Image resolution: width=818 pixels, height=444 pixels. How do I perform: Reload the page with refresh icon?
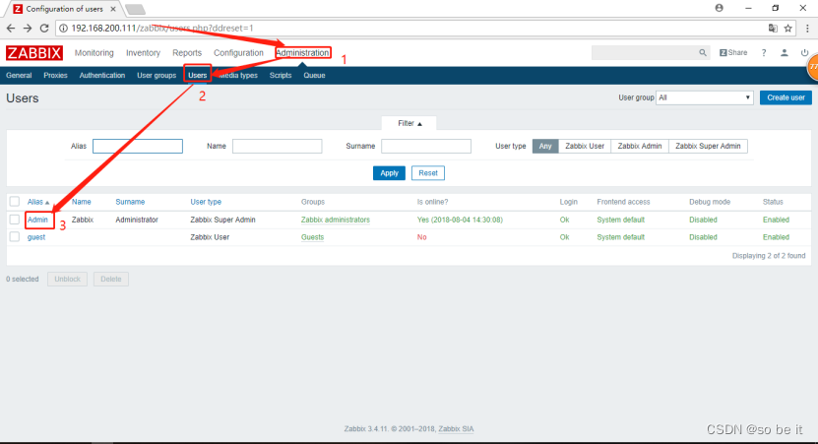[x=44, y=29]
